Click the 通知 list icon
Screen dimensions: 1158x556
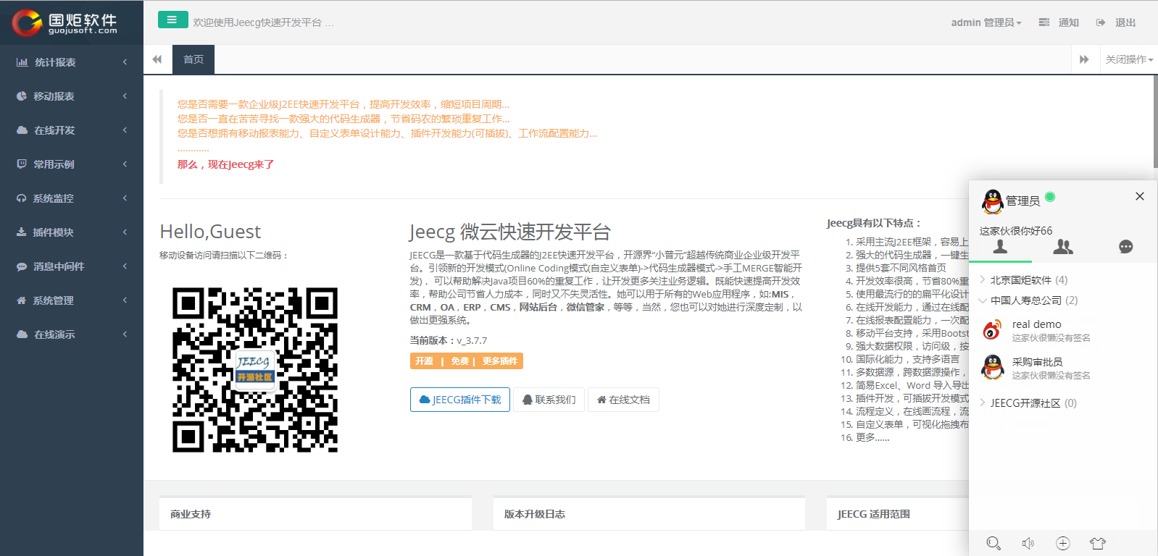(x=1044, y=22)
